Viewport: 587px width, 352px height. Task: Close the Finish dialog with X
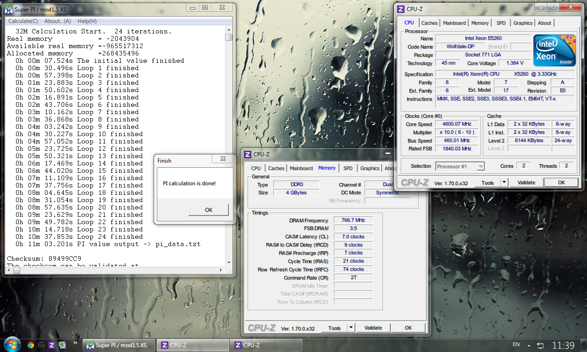coord(222,159)
